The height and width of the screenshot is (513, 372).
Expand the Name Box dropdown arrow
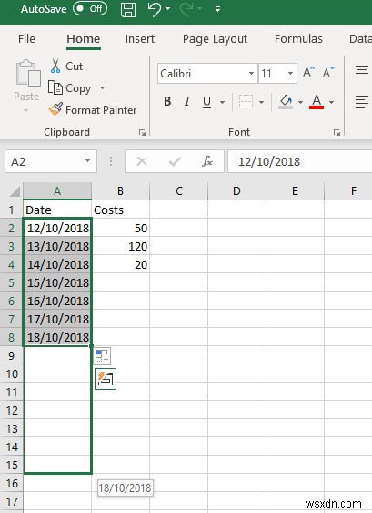click(x=87, y=160)
